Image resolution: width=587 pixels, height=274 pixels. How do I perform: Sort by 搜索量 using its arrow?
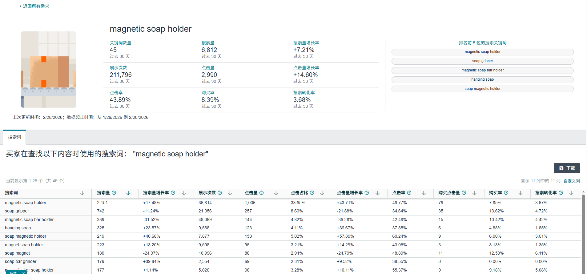[x=128, y=193]
